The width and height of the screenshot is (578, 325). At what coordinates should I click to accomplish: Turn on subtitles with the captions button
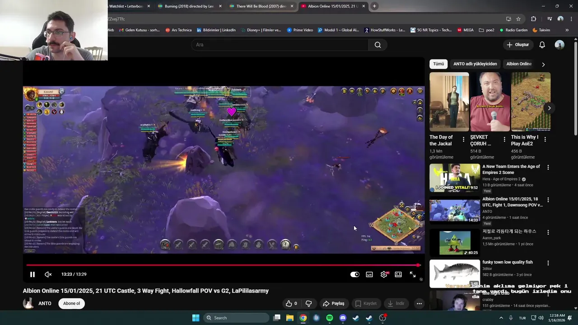(369, 274)
